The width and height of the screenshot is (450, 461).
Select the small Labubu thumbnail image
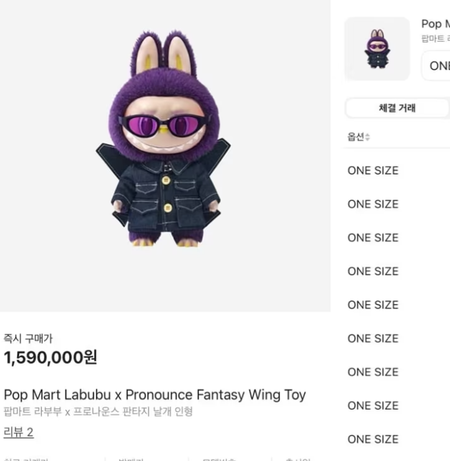click(377, 49)
